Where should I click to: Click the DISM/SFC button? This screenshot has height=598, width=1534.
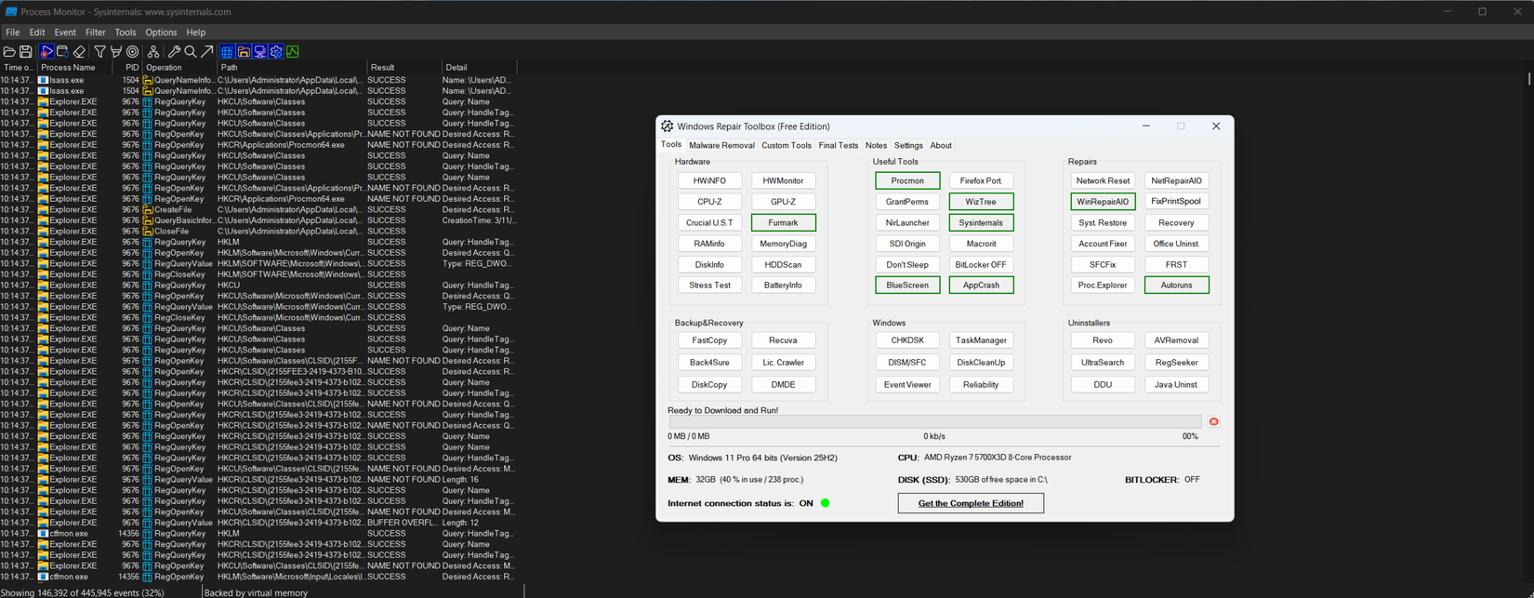tap(907, 363)
